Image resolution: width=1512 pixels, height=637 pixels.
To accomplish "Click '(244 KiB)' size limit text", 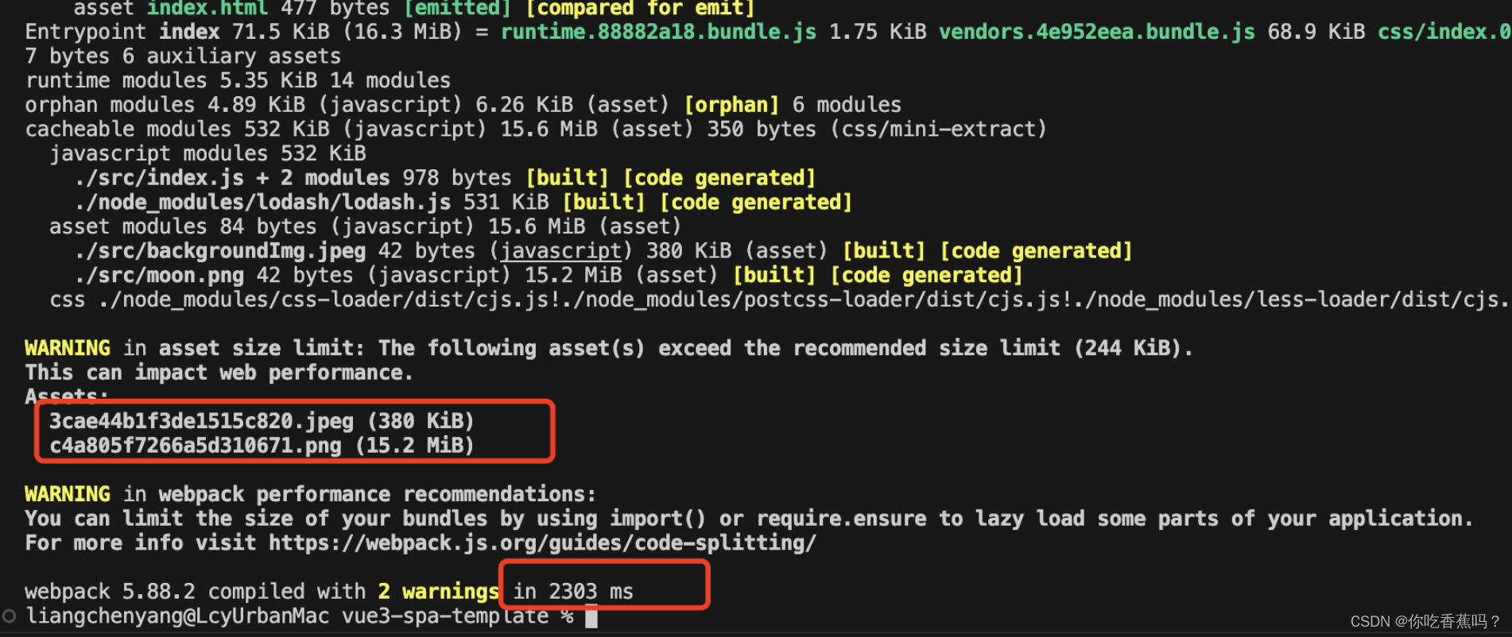I will click(x=1127, y=349).
